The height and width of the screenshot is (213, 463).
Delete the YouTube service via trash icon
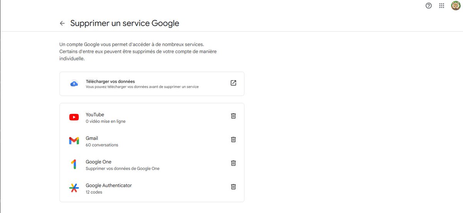pyautogui.click(x=233, y=116)
